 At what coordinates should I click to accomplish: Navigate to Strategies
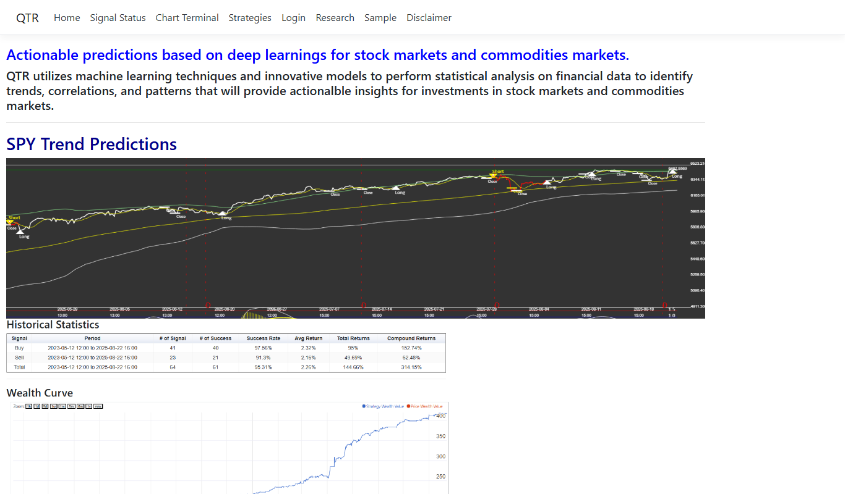click(250, 18)
